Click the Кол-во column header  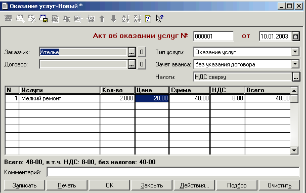coord(117,90)
